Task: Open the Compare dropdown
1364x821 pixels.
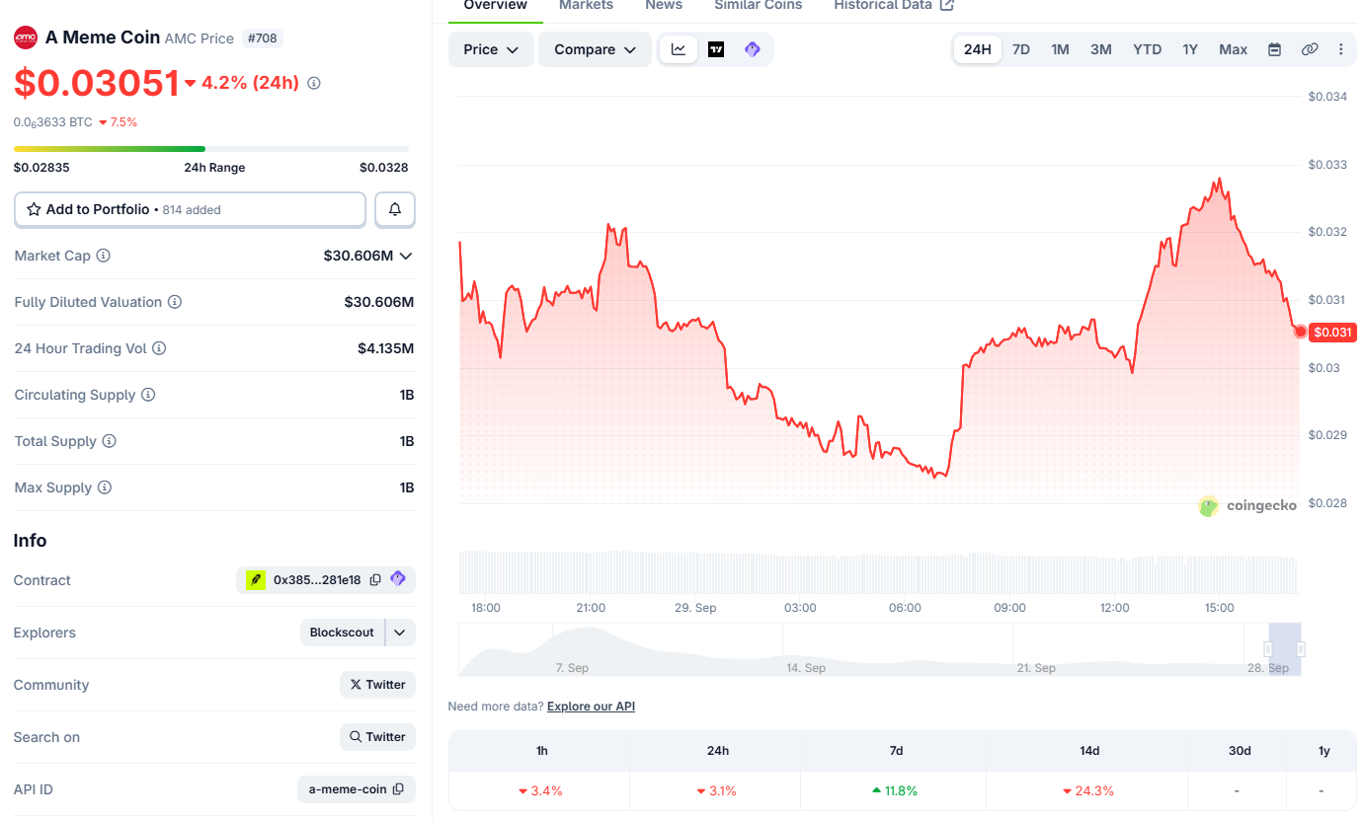Action: (595, 49)
